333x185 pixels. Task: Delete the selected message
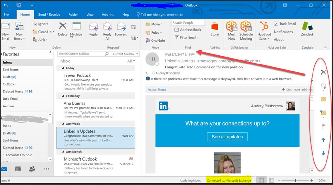click(63, 29)
